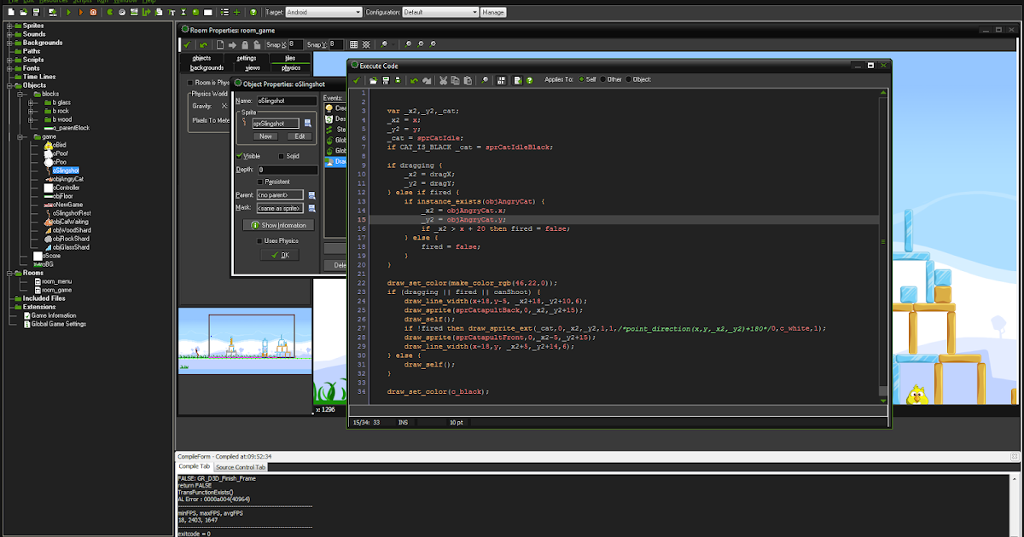Select the 'Object:' Applies To radio button

[629, 80]
